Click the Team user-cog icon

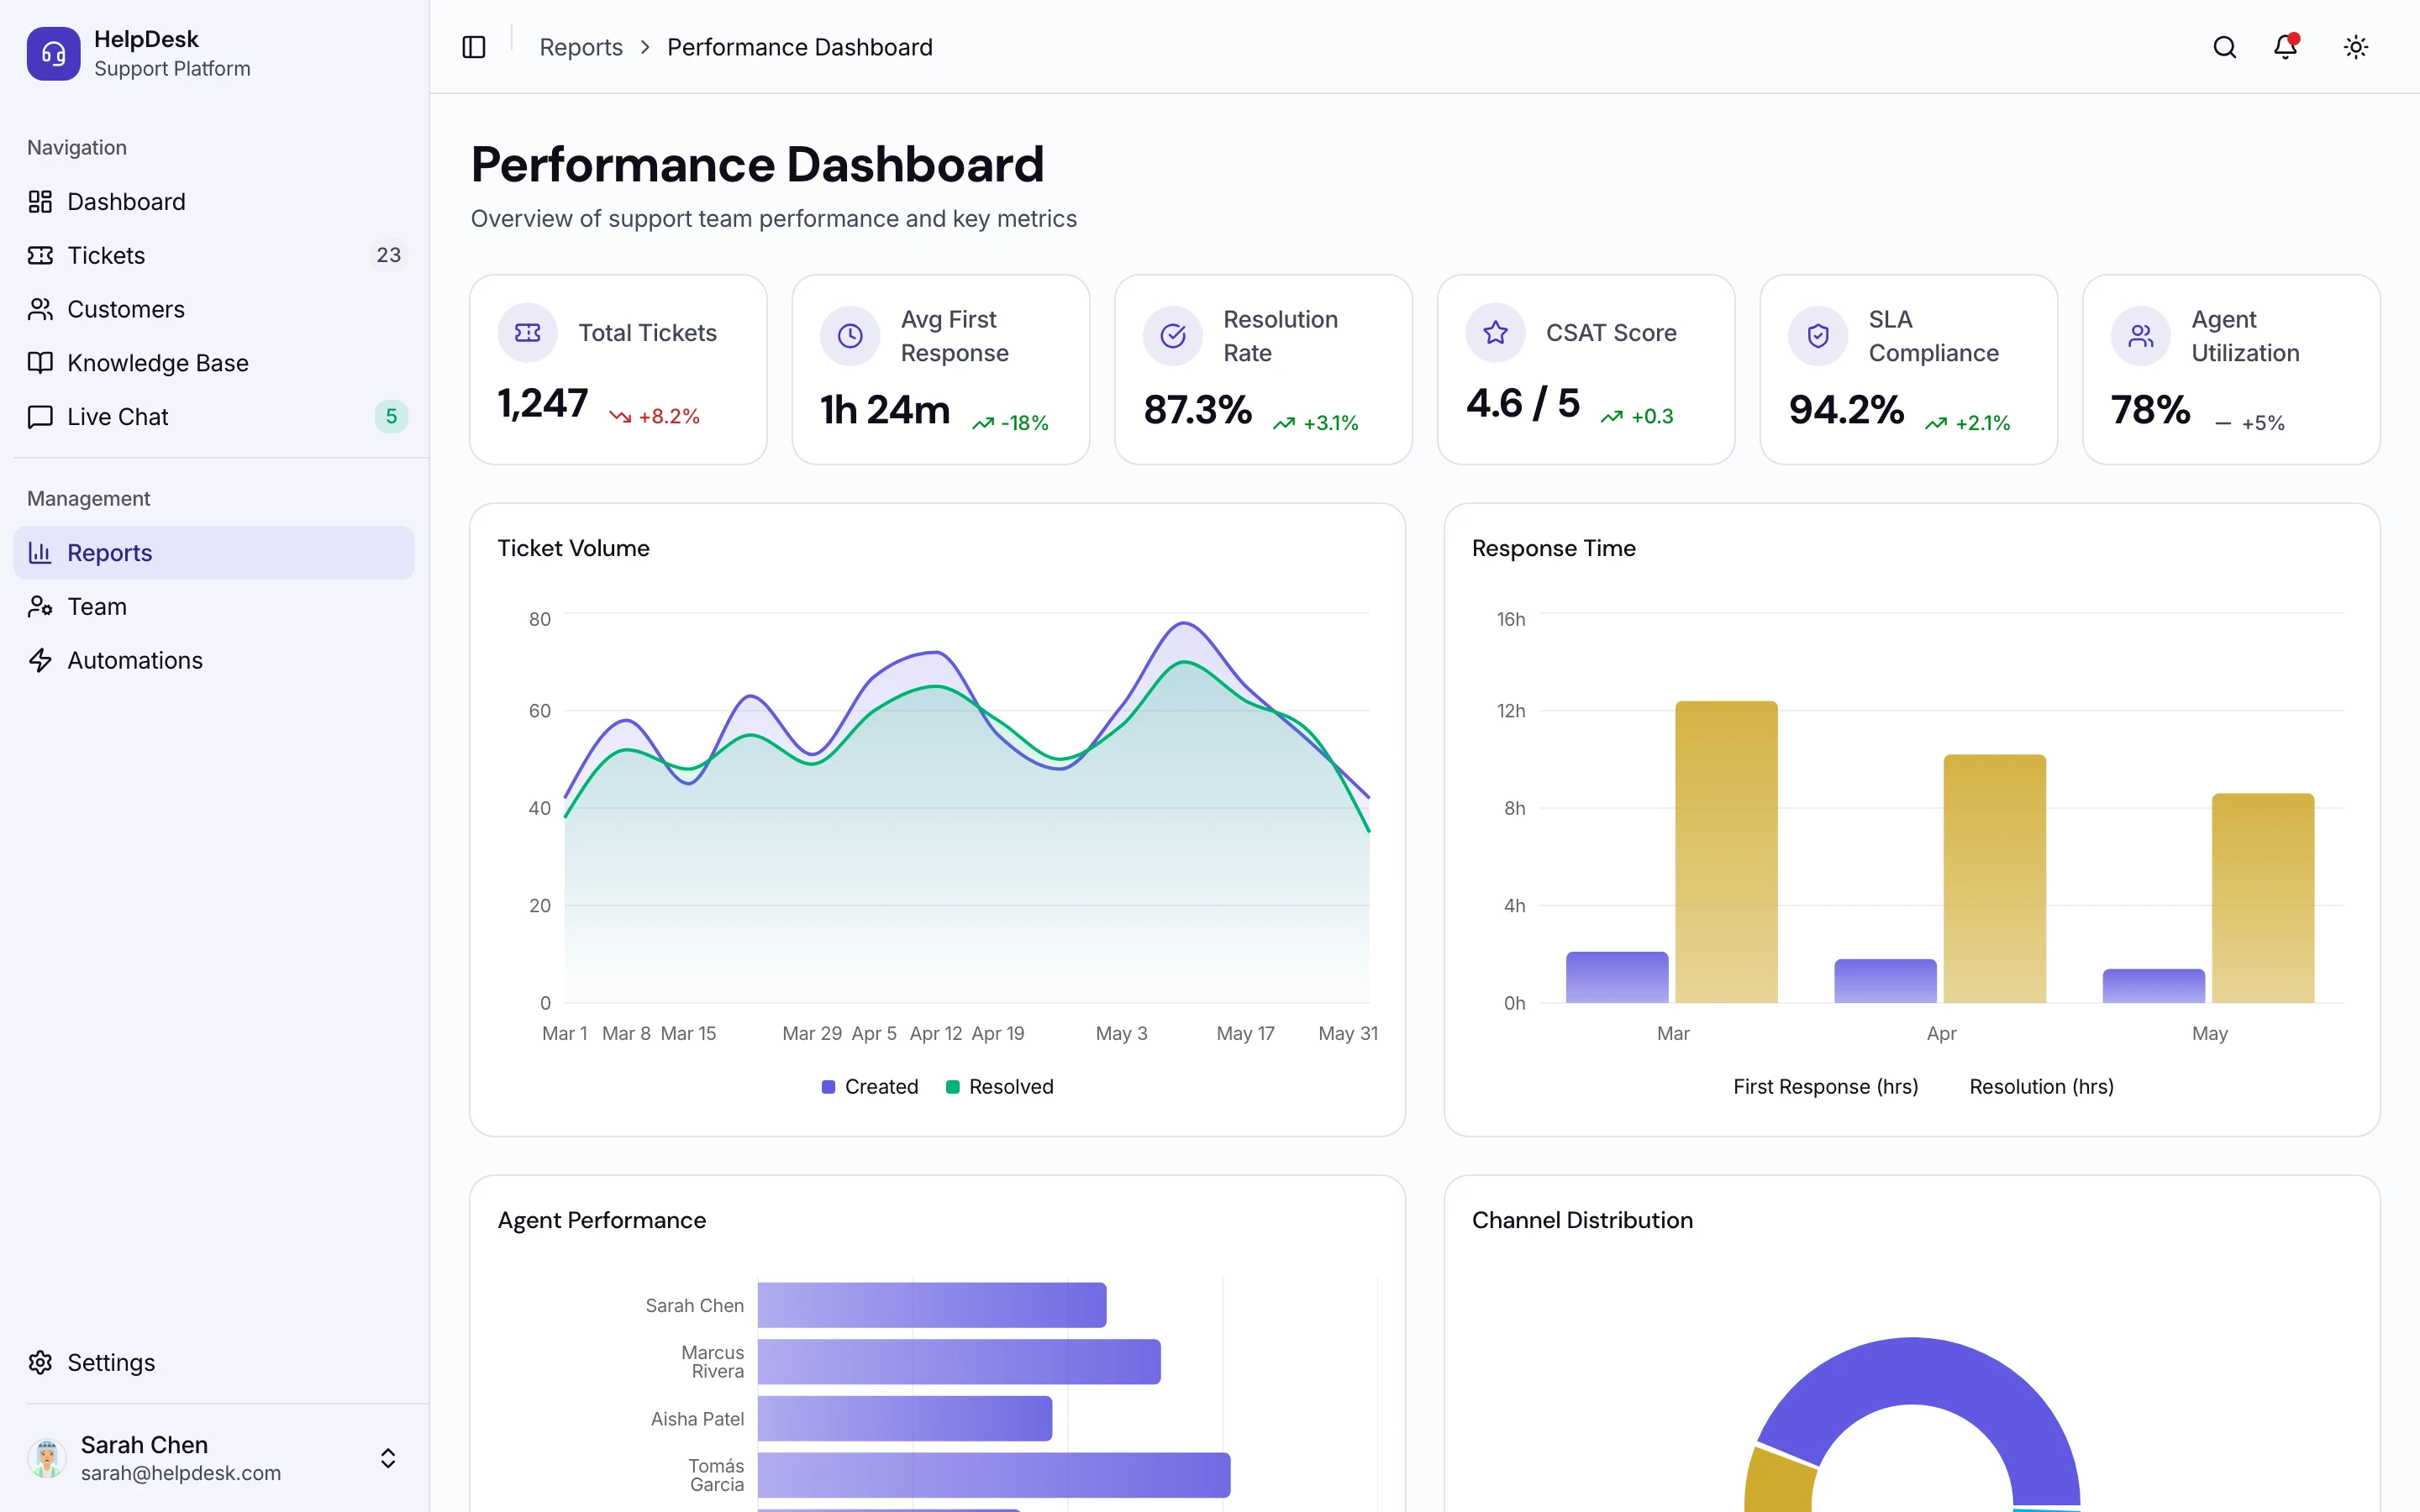[40, 606]
